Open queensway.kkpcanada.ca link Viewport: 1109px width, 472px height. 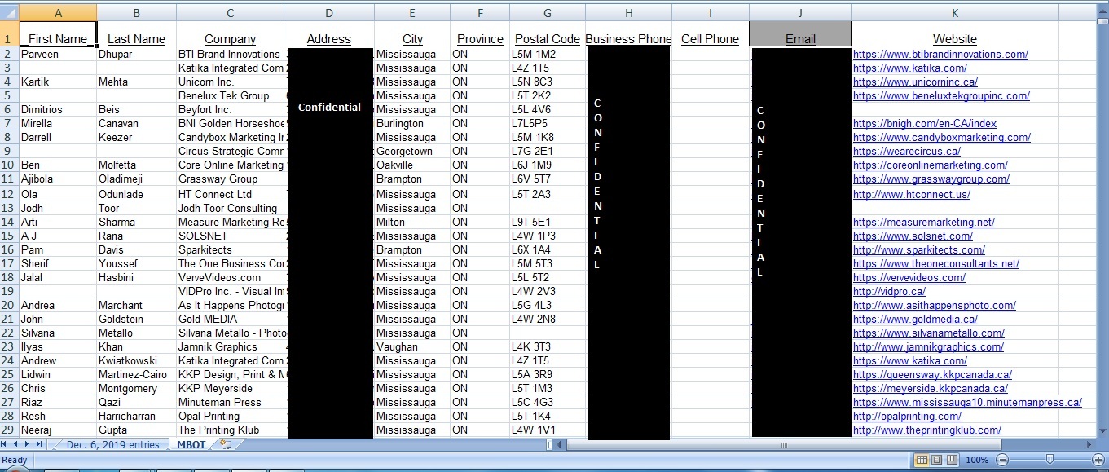(x=932, y=375)
